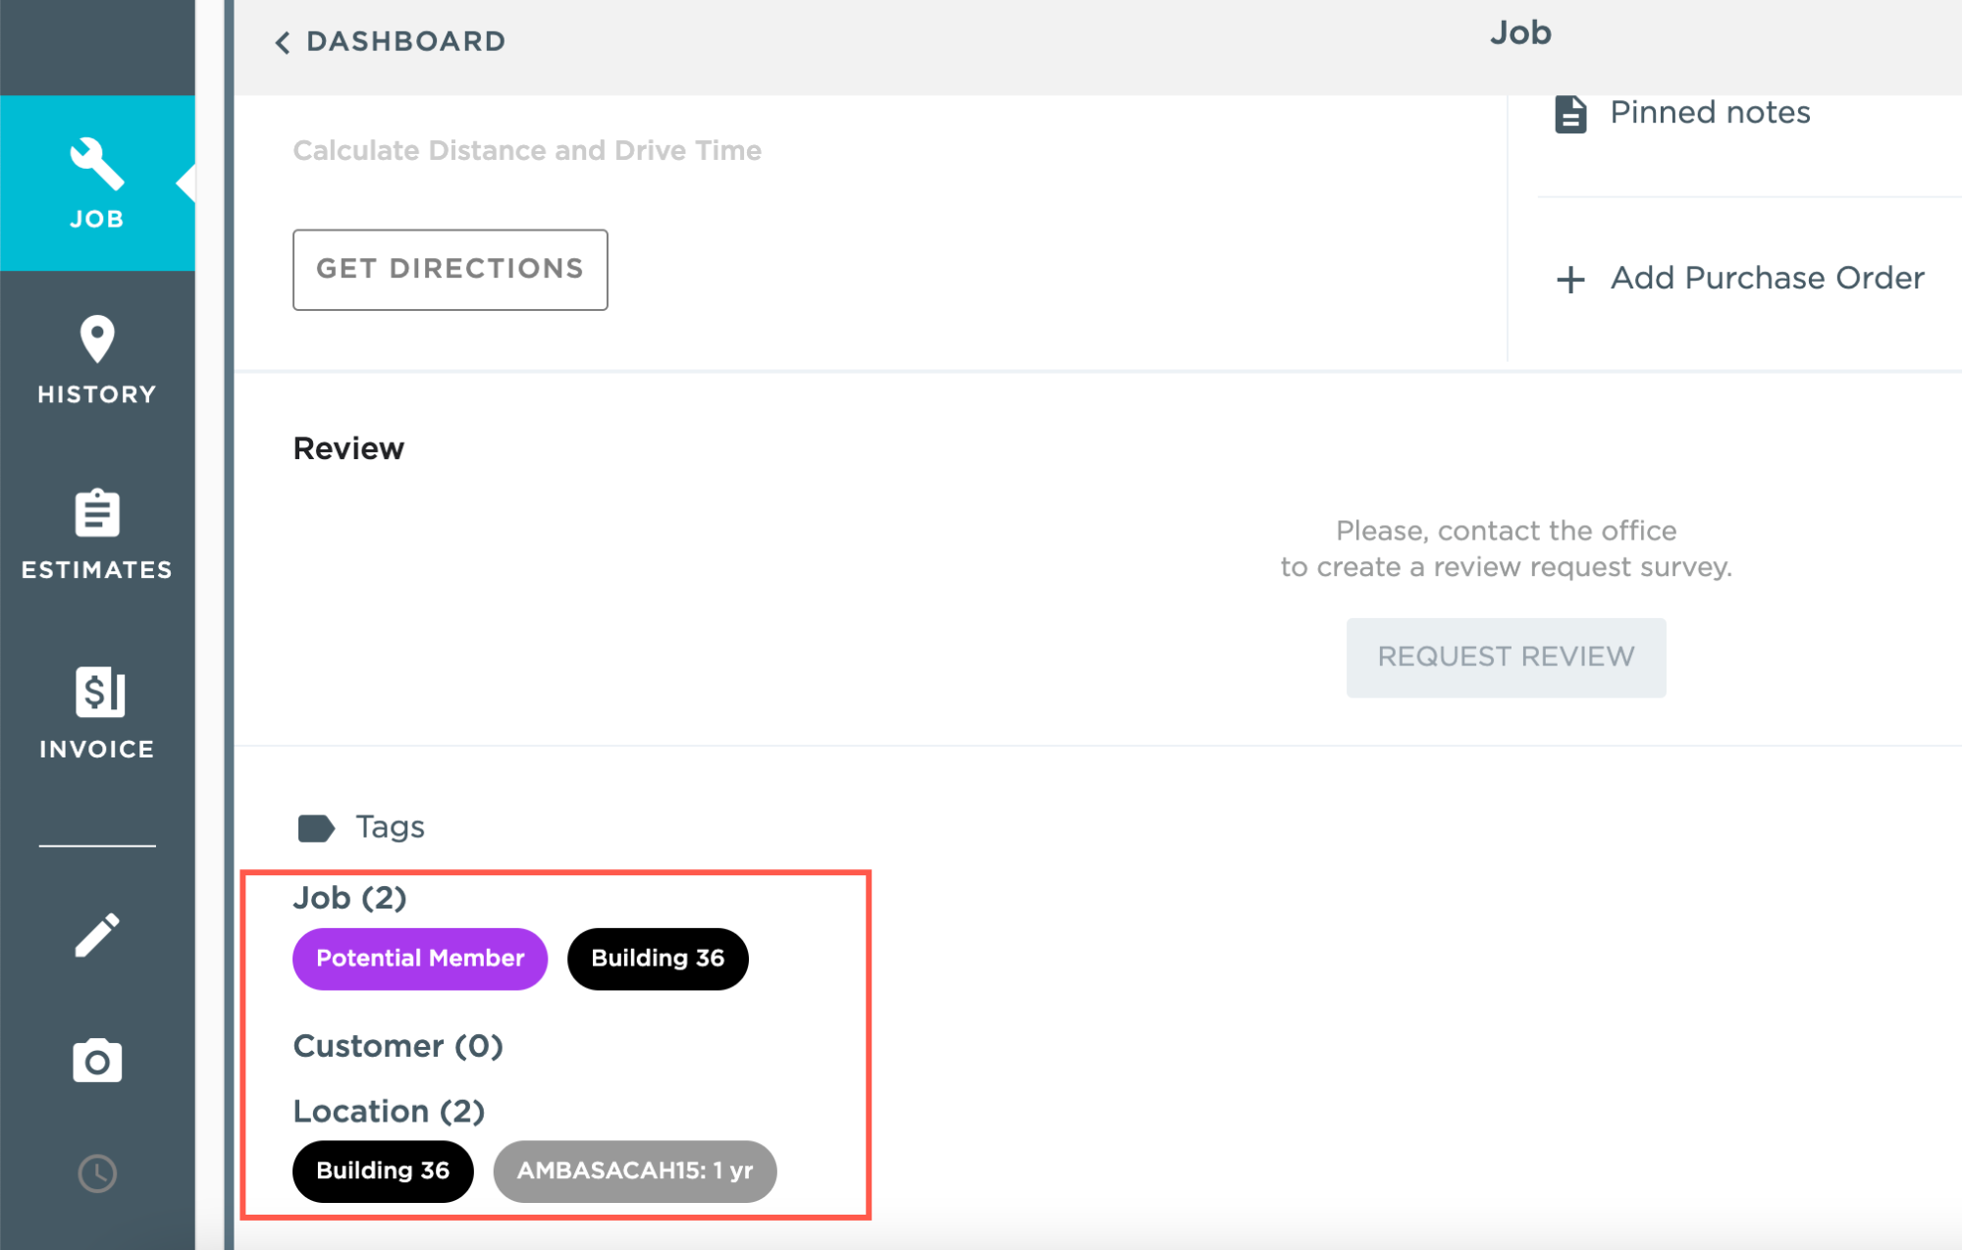Screen dimensions: 1962x1250
Task: Click the Building 36 job tag
Action: pyautogui.click(x=657, y=959)
